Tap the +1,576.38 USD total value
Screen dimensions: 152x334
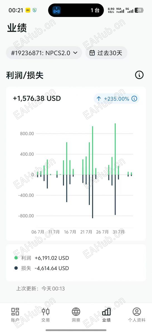pyautogui.click(x=37, y=98)
